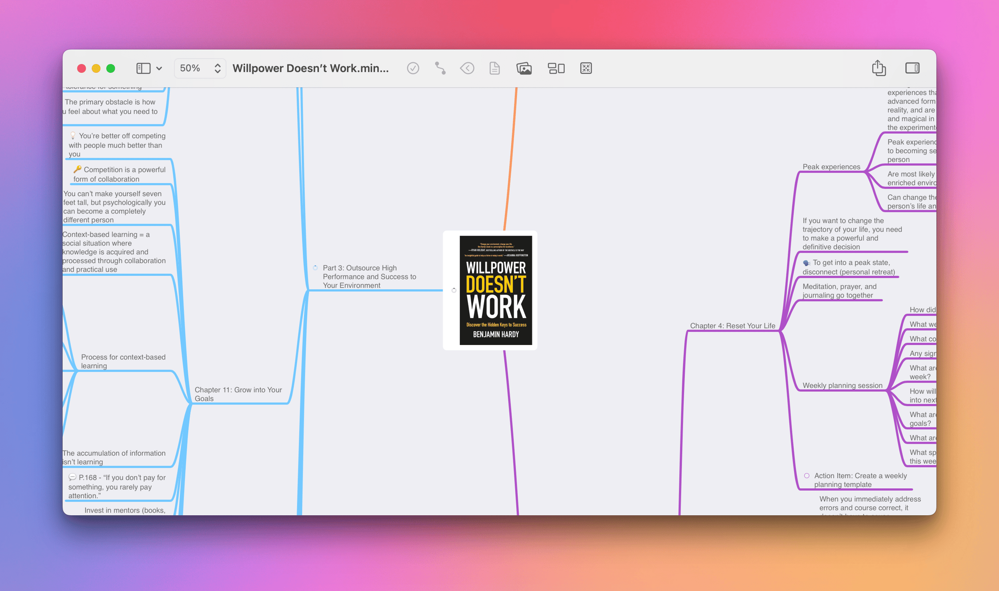Click the green full screen window button
The image size is (999, 591).
[x=111, y=68]
